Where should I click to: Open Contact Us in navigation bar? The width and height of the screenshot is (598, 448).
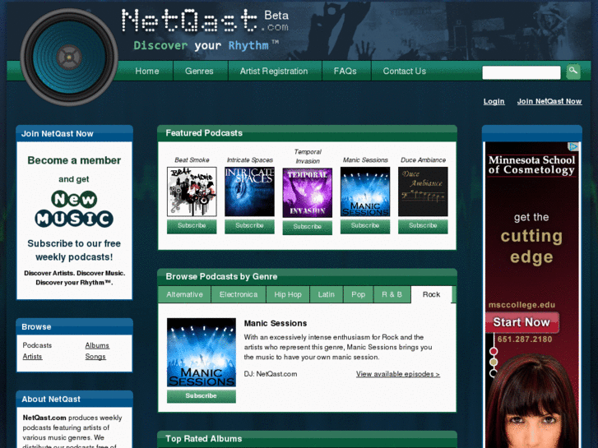404,72
